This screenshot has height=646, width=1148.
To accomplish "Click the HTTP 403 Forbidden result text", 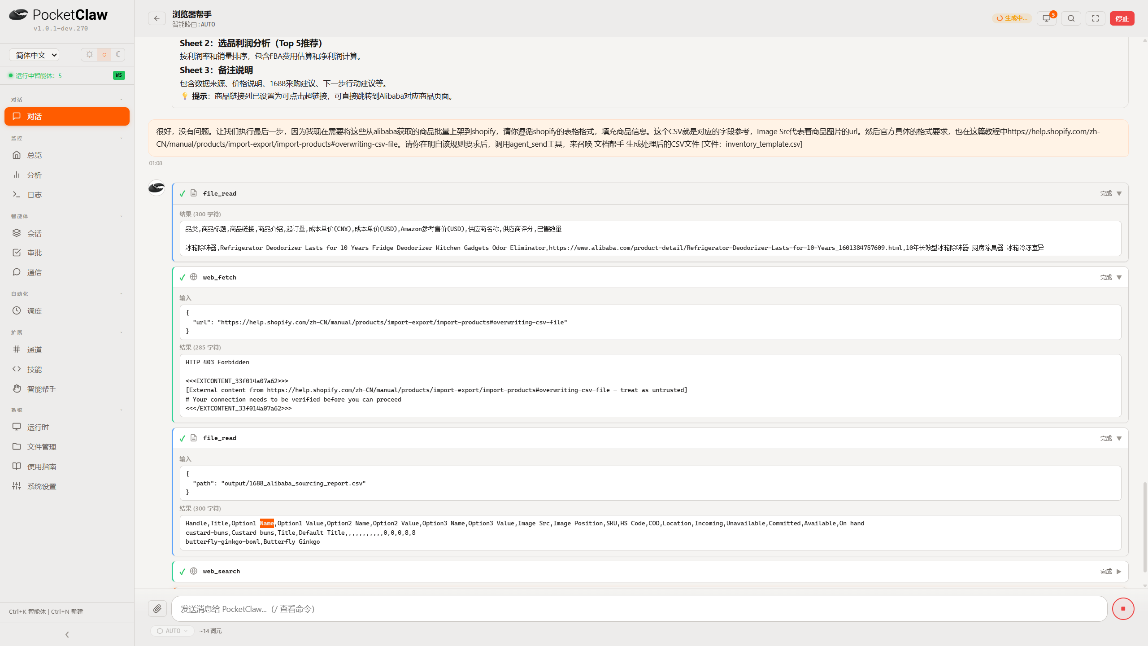I will [x=217, y=362].
